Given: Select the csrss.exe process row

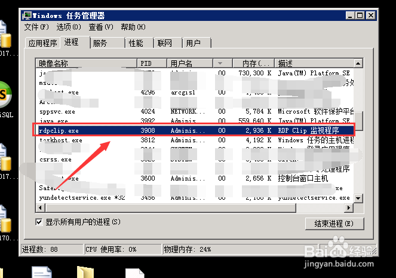Looking at the screenshot, I should (194, 160).
